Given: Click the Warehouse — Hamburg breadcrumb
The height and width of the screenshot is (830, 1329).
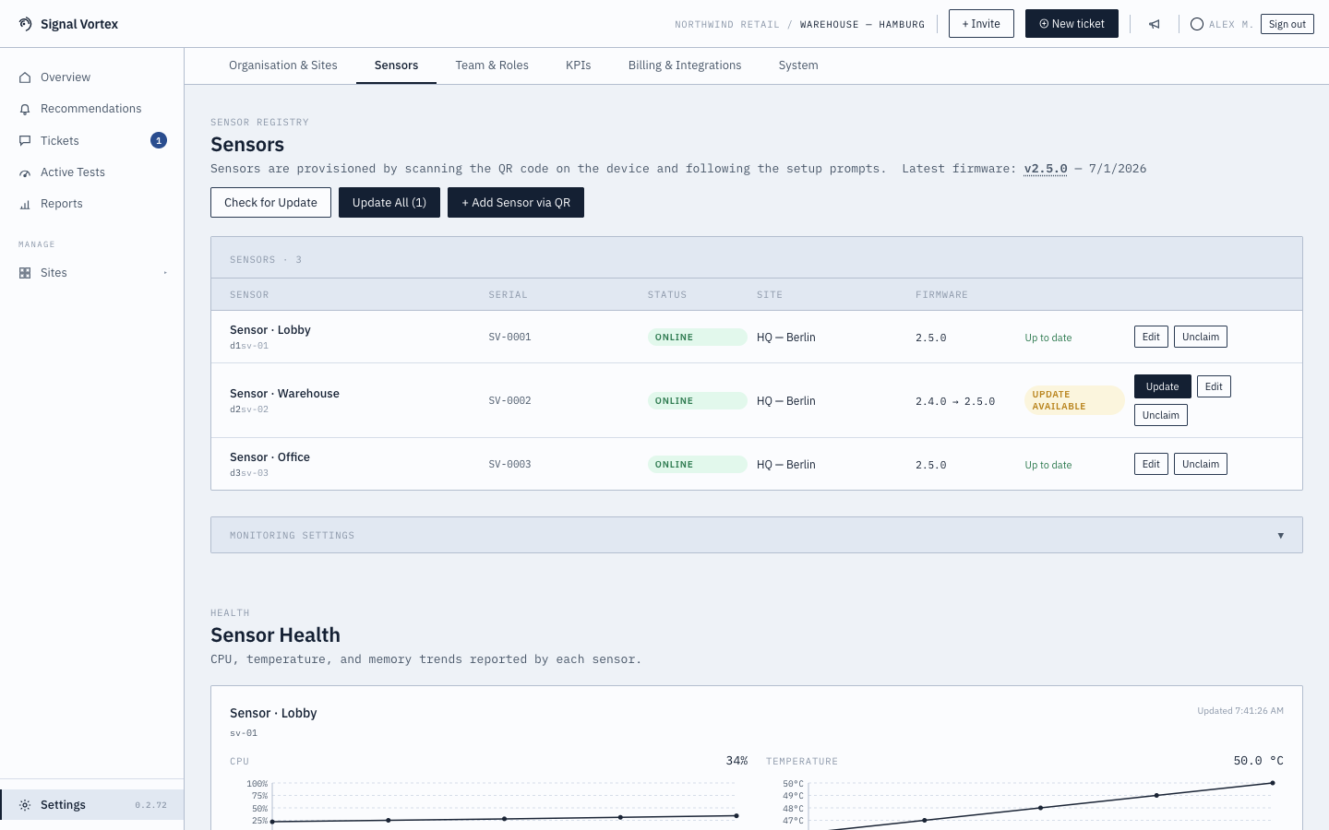Looking at the screenshot, I should pos(862,25).
